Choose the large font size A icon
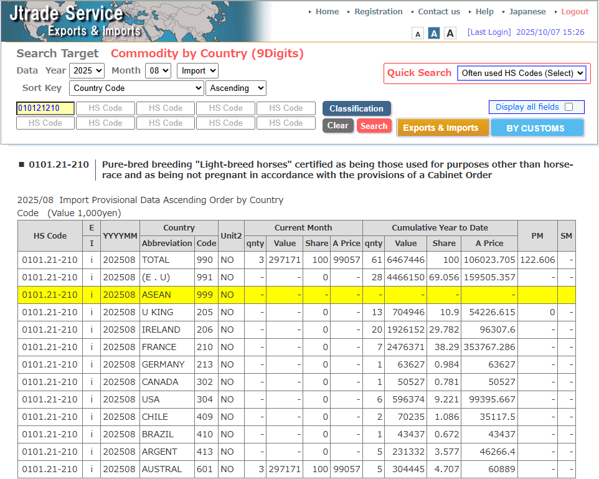599x479 pixels. pos(450,34)
